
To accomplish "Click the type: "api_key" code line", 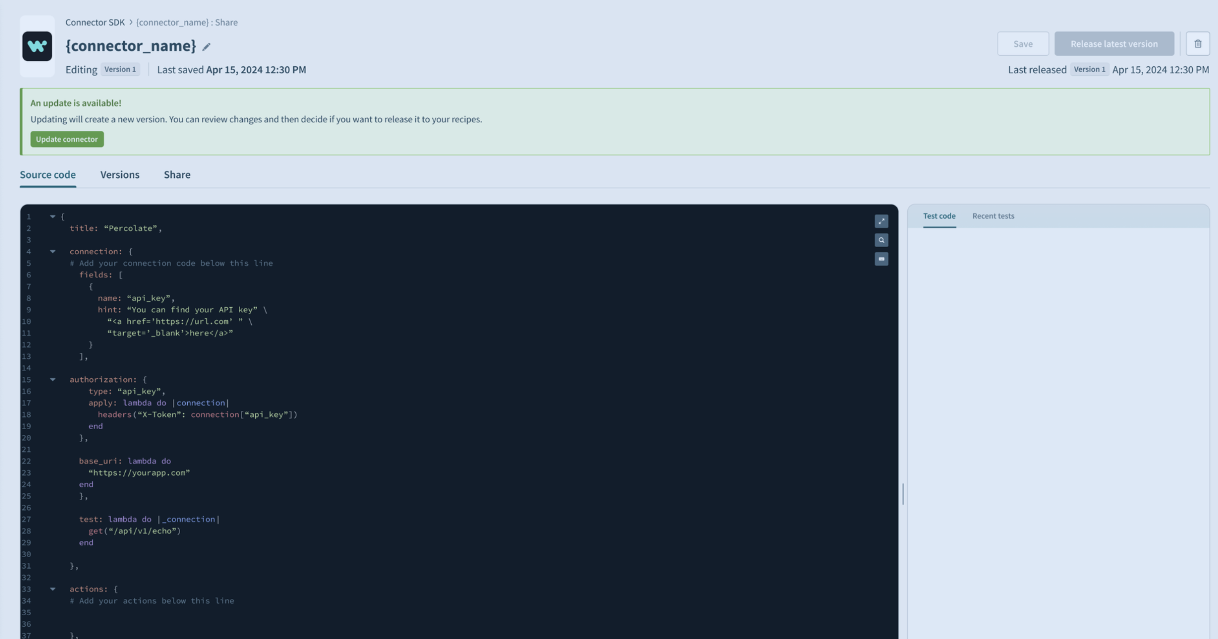I will (127, 391).
